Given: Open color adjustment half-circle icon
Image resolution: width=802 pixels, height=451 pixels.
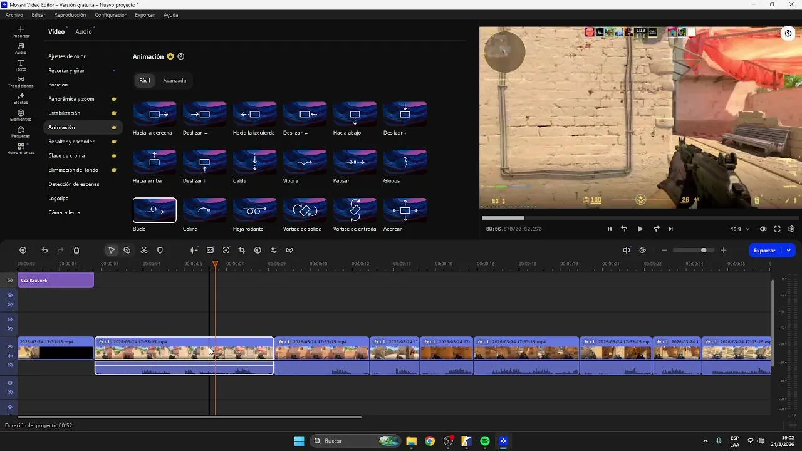Looking at the screenshot, I should [258, 250].
